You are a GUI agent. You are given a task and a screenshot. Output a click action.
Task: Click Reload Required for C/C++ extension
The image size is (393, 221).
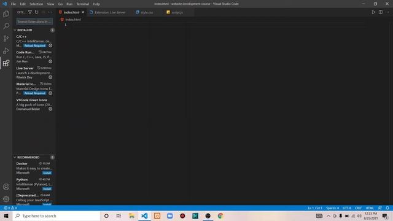pyautogui.click(x=35, y=45)
